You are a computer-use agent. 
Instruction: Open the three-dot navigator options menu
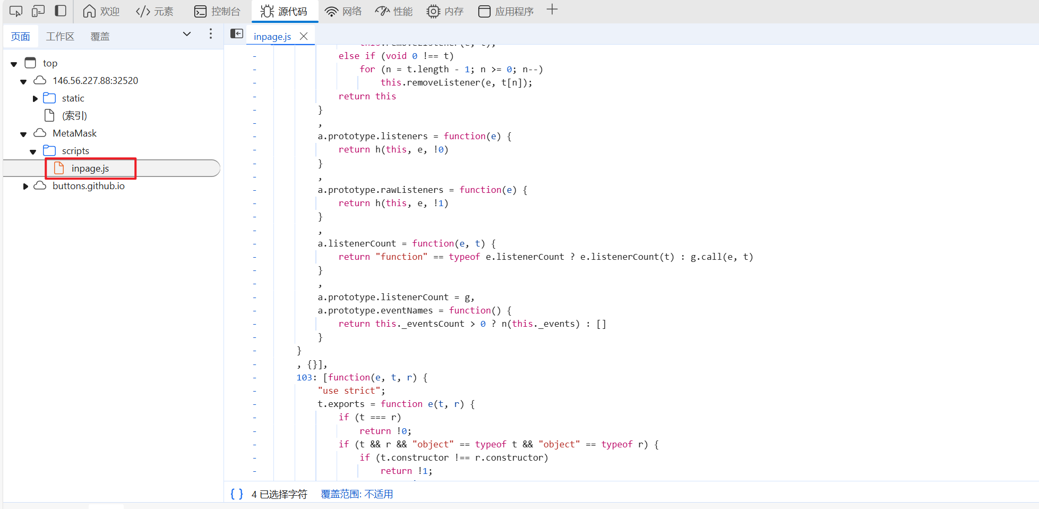coord(211,34)
